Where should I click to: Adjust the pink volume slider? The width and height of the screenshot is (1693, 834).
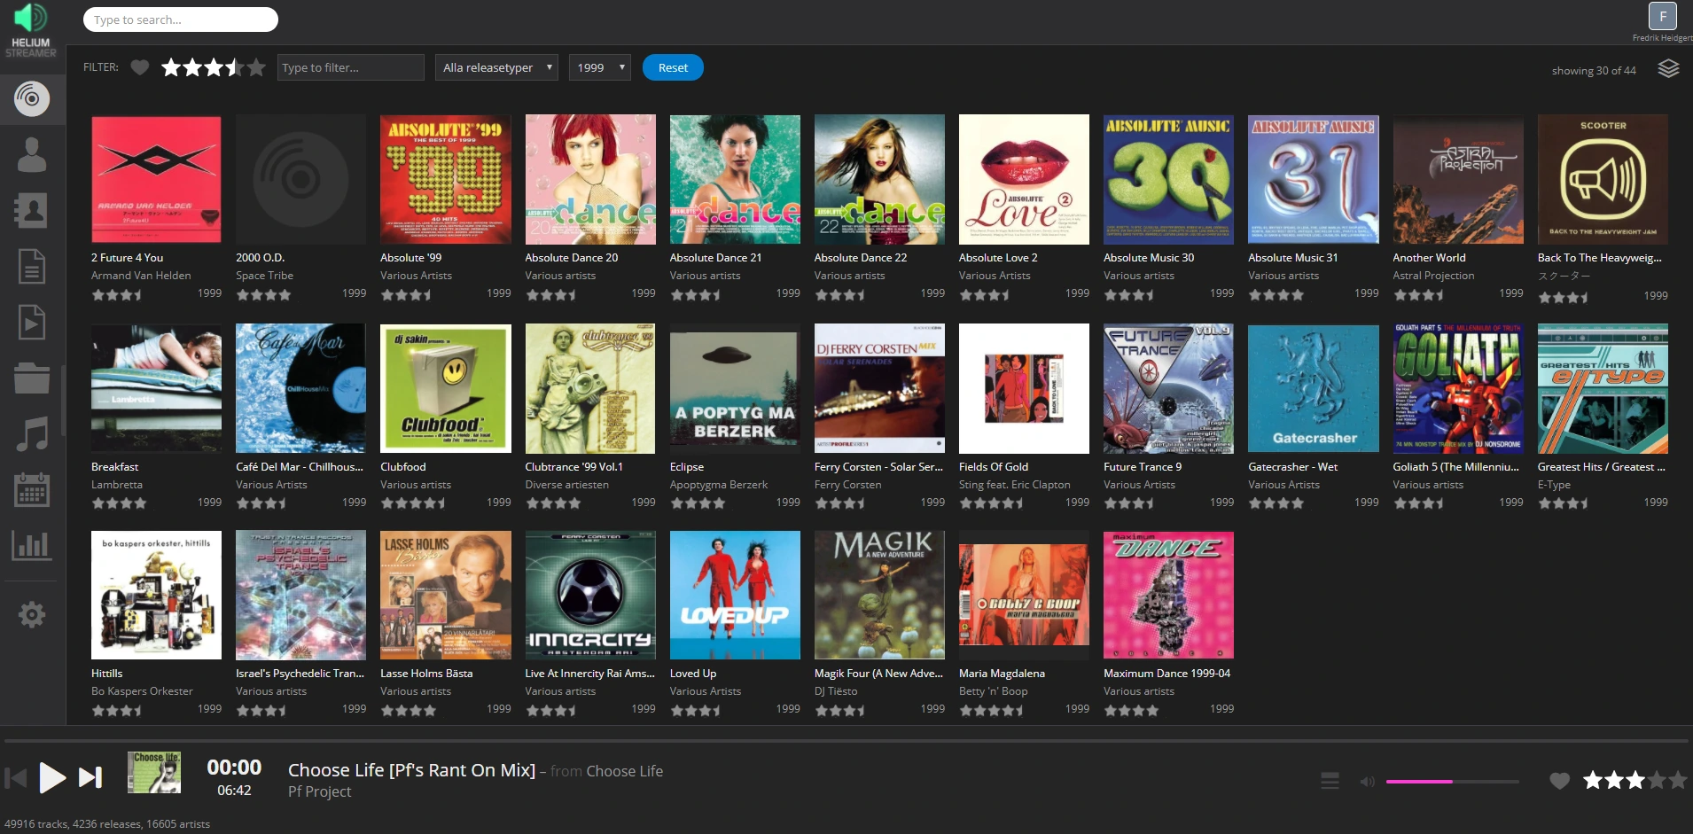pos(1452,782)
